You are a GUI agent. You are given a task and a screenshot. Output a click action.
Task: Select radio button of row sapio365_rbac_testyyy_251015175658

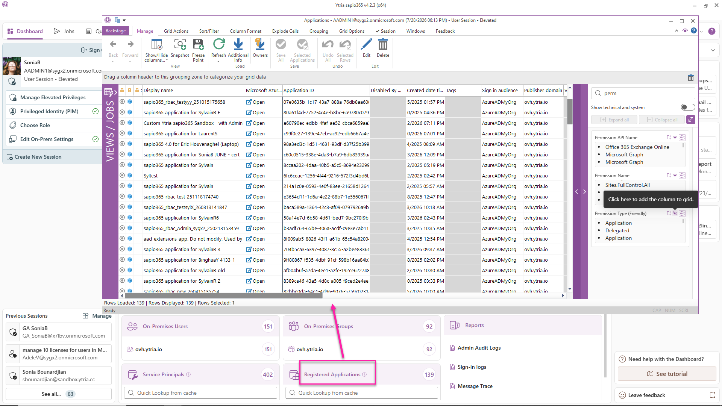pos(122,101)
